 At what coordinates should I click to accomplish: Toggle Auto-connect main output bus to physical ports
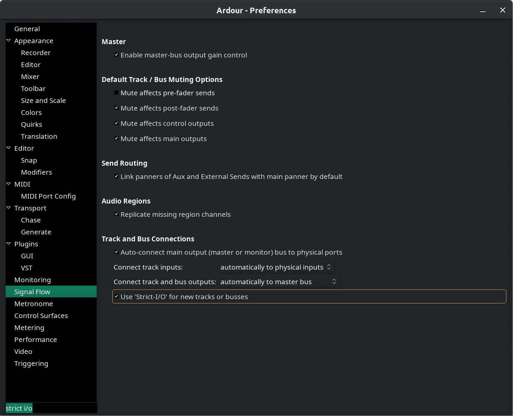(116, 252)
